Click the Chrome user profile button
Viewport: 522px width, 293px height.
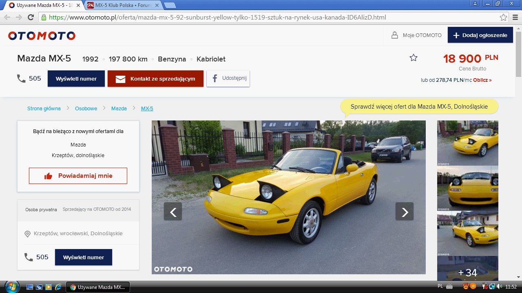pos(475,3)
